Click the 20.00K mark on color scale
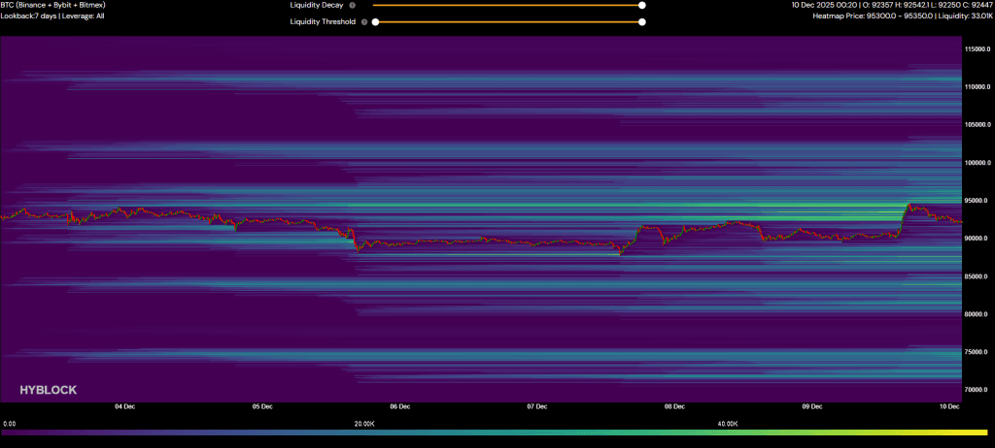The height and width of the screenshot is (448, 995). 364,424
